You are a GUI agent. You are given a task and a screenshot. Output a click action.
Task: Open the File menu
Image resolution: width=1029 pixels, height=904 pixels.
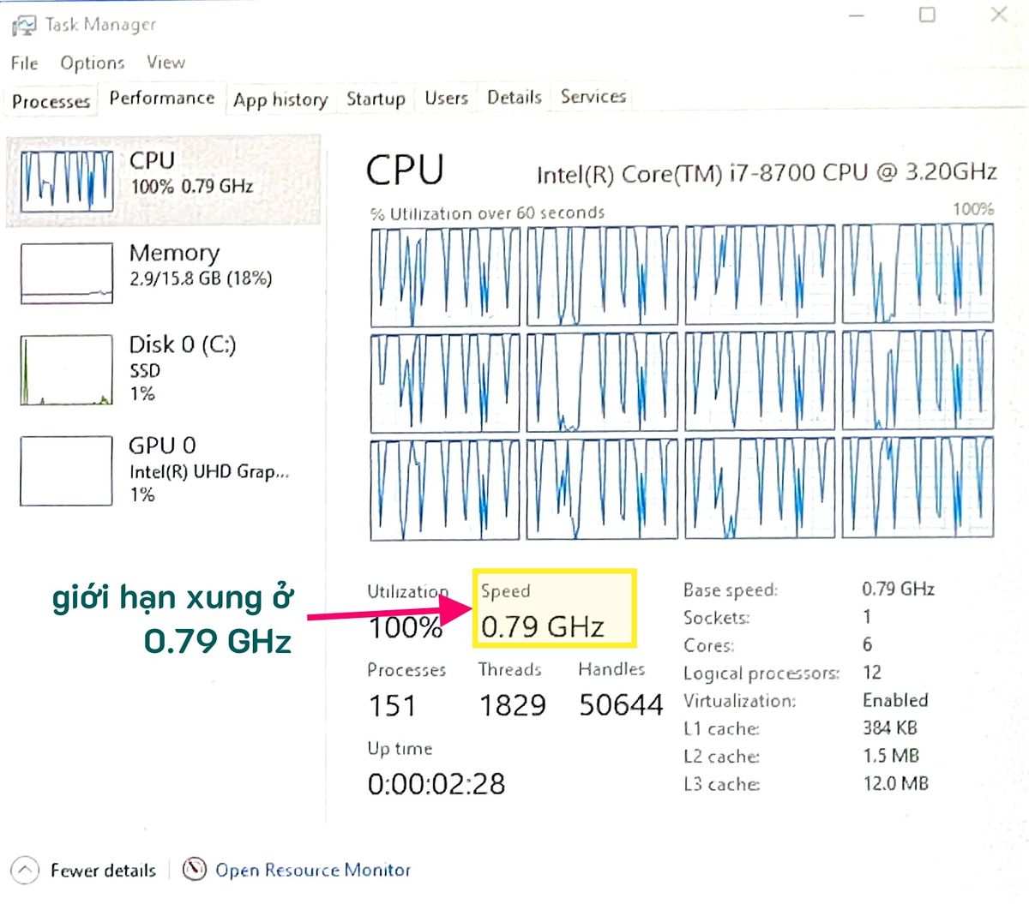24,63
